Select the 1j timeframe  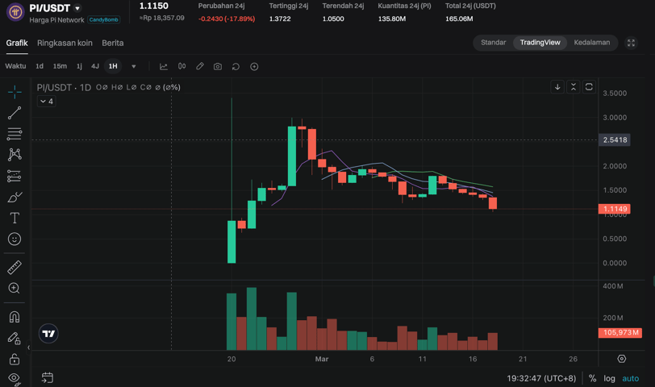[79, 66]
